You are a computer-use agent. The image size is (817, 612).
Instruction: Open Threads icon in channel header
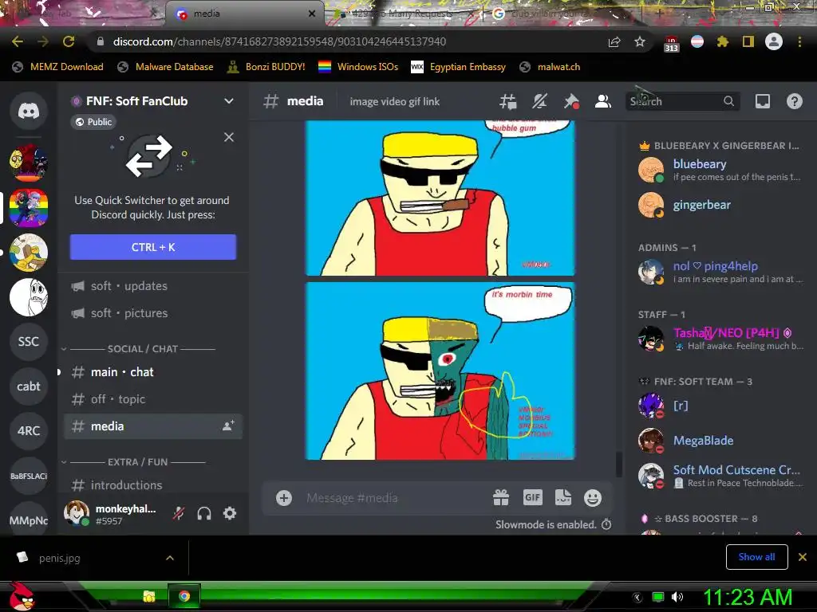coord(507,101)
